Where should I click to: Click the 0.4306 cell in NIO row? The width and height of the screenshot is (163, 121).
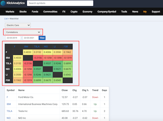(18, 69)
